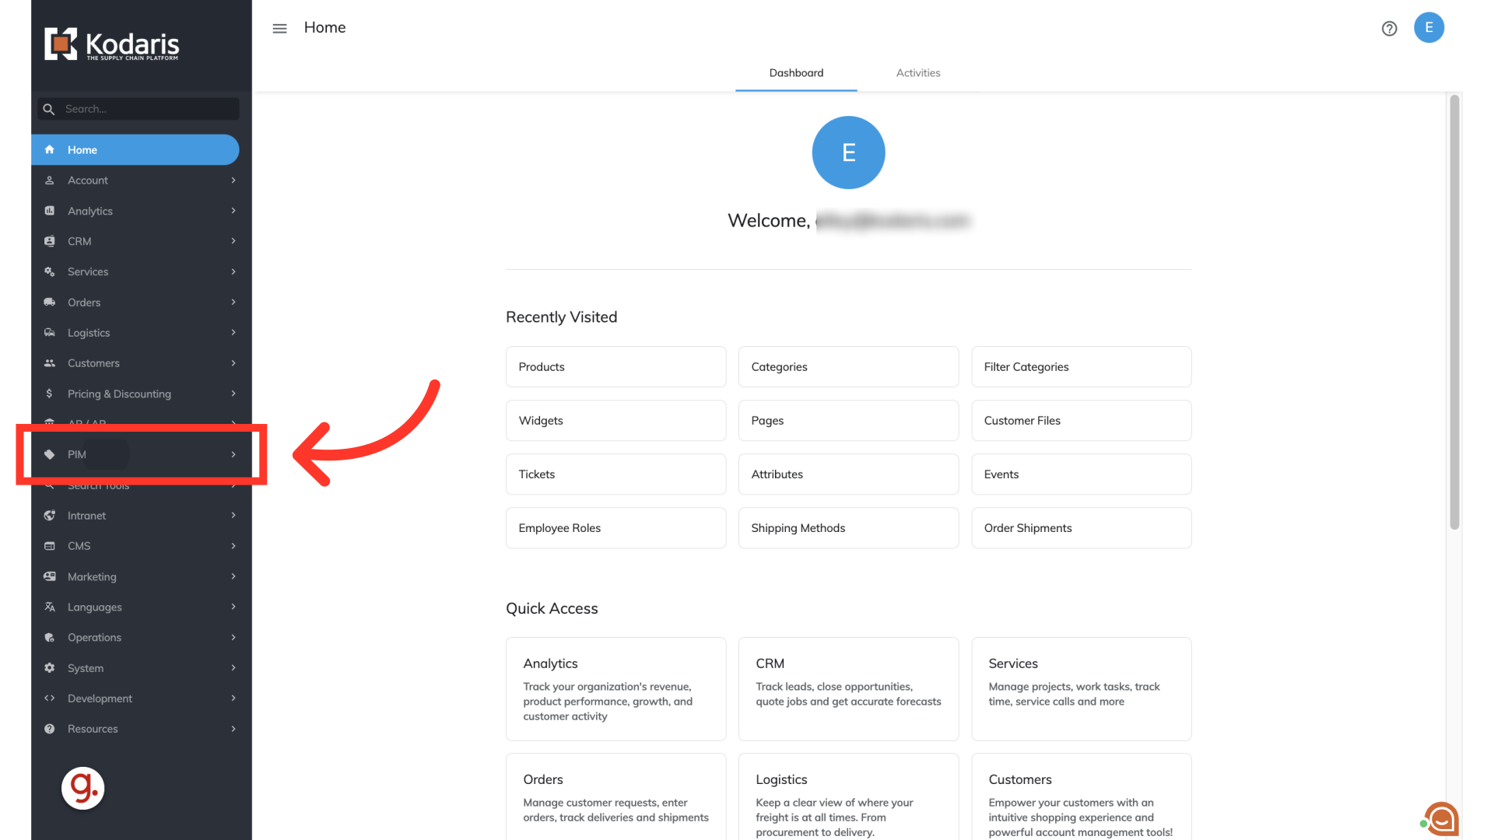Image resolution: width=1494 pixels, height=840 pixels.
Task: Expand the PIM menu chevron
Action: [233, 454]
